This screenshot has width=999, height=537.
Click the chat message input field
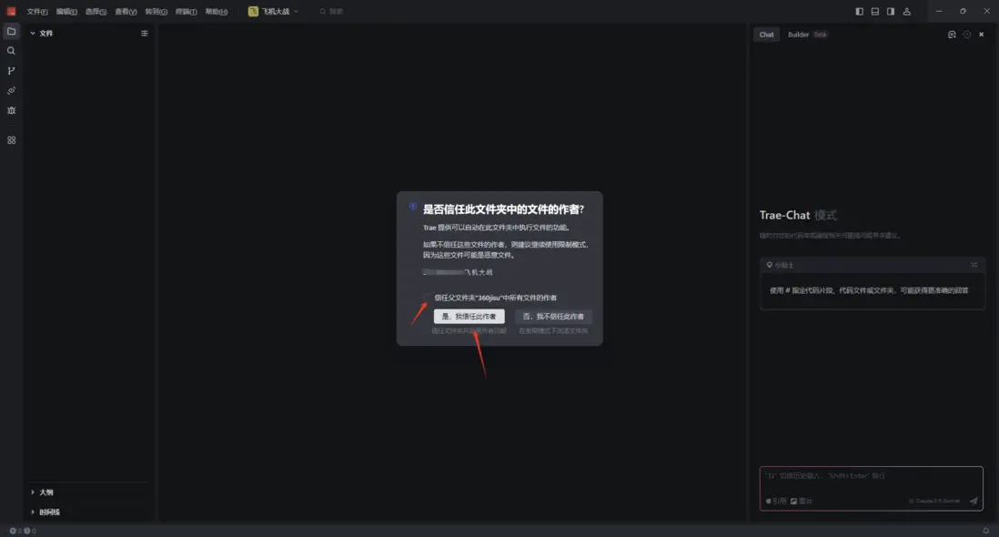click(x=871, y=481)
